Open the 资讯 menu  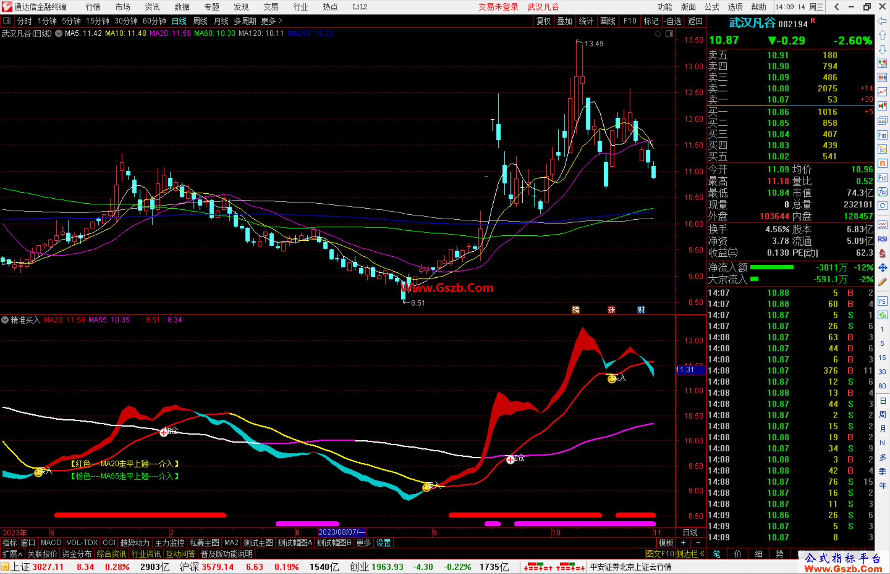tap(152, 7)
